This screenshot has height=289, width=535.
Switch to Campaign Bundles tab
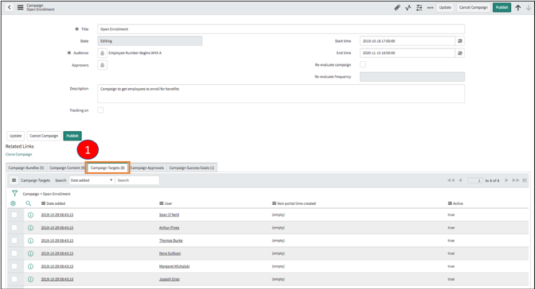[26, 168]
